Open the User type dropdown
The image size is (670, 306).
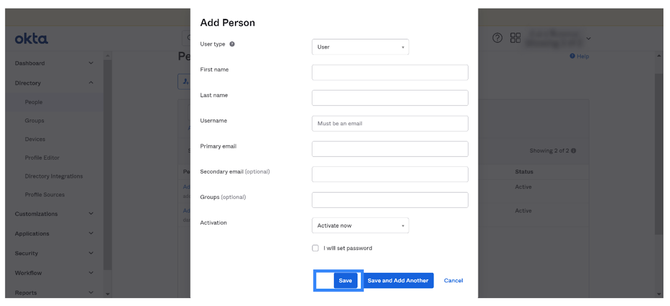tap(360, 47)
